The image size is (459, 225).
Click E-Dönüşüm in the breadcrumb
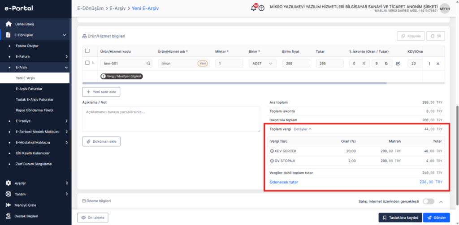tap(91, 8)
